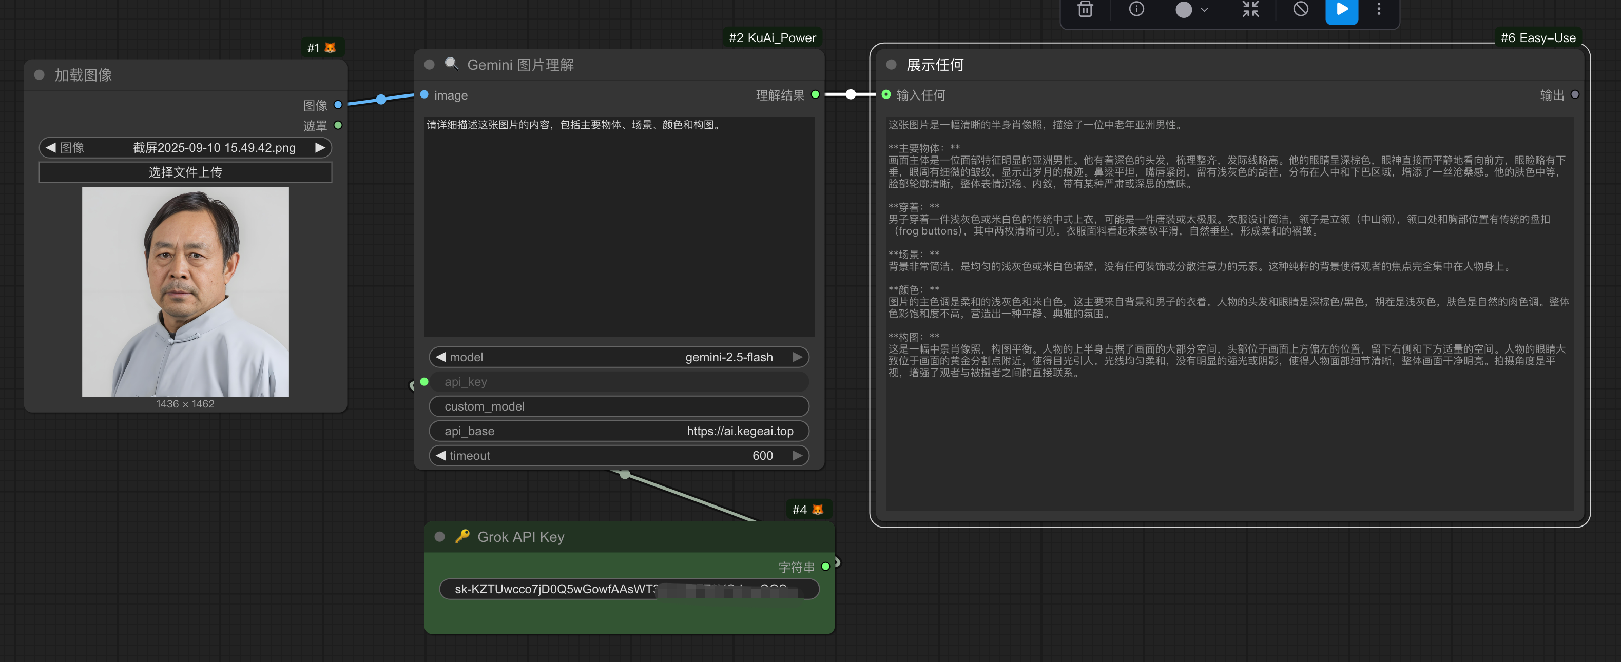Select next image with right arrow

320,147
